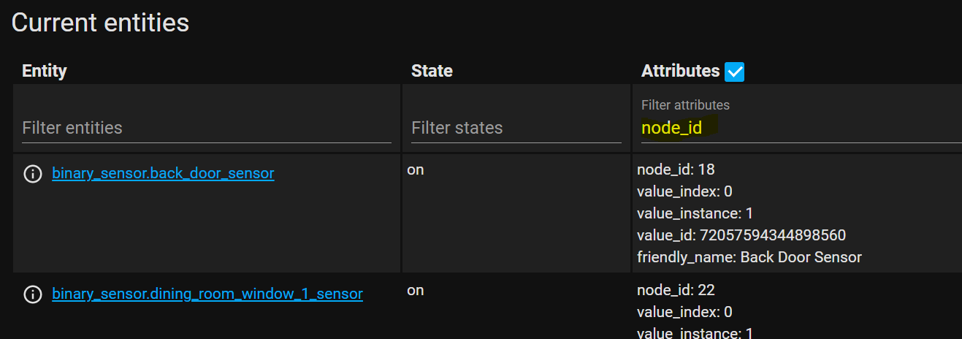Image resolution: width=962 pixels, height=339 pixels.
Task: Click the 'node_id: 18' attribute line
Action: pos(676,169)
